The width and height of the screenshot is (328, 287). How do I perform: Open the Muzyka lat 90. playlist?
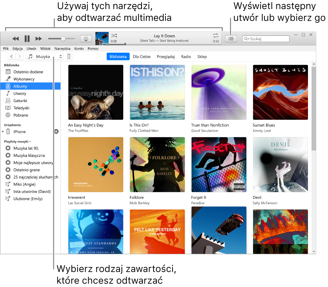tap(30, 148)
